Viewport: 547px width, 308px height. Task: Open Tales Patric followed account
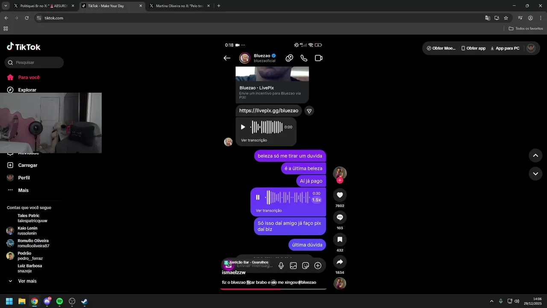point(32,218)
